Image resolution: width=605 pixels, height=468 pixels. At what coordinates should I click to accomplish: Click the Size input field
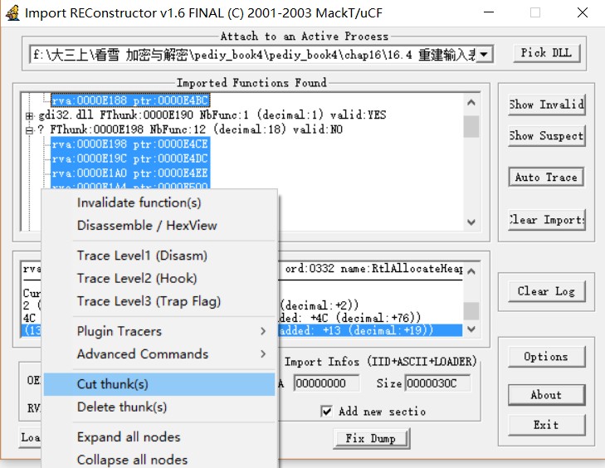tap(437, 383)
